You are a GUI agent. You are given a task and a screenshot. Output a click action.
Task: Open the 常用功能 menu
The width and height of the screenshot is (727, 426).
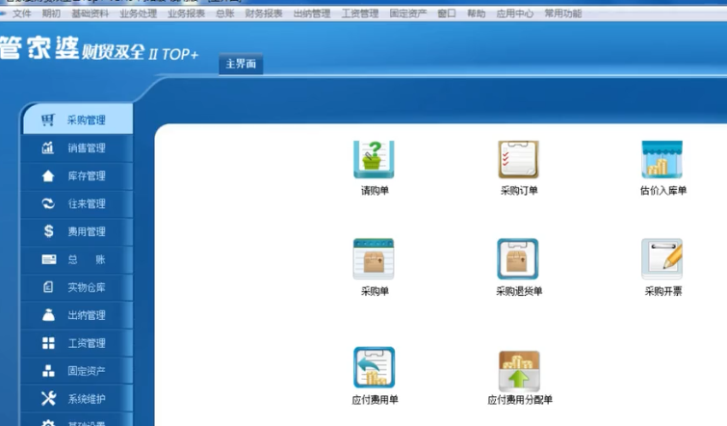(563, 13)
